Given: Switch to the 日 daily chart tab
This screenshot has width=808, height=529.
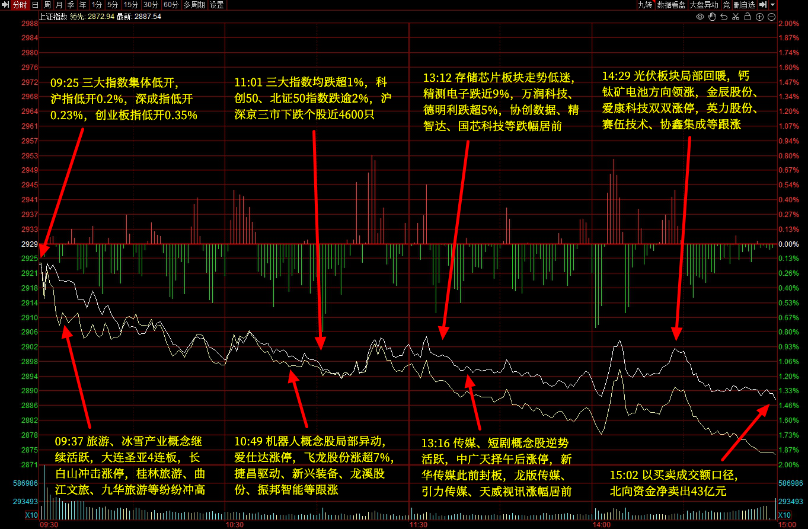Looking at the screenshot, I should pos(35,5).
